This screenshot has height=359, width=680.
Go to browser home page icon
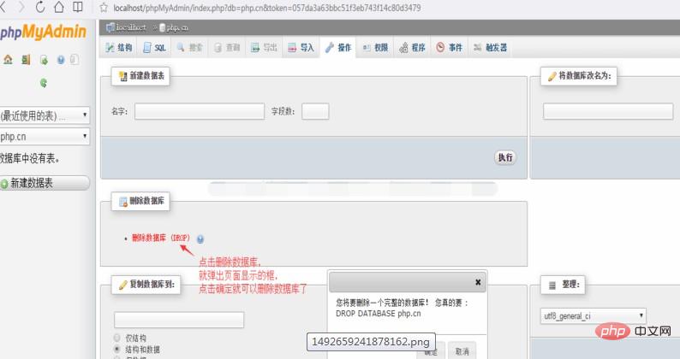59,7
